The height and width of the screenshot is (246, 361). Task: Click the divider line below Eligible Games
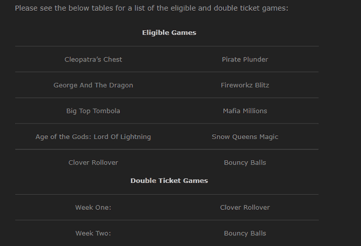point(167,46)
